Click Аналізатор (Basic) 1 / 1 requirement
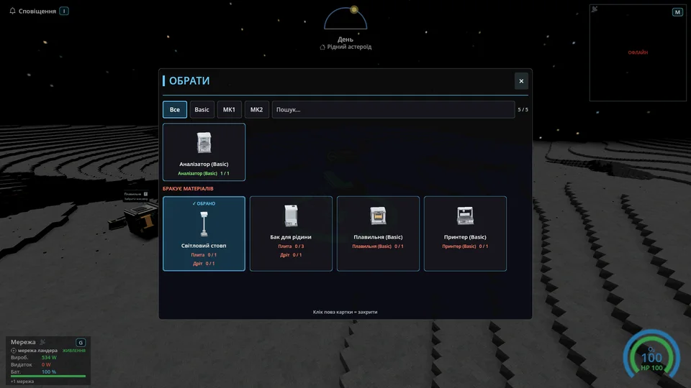Viewport: 691px width, 388px height. [204, 173]
